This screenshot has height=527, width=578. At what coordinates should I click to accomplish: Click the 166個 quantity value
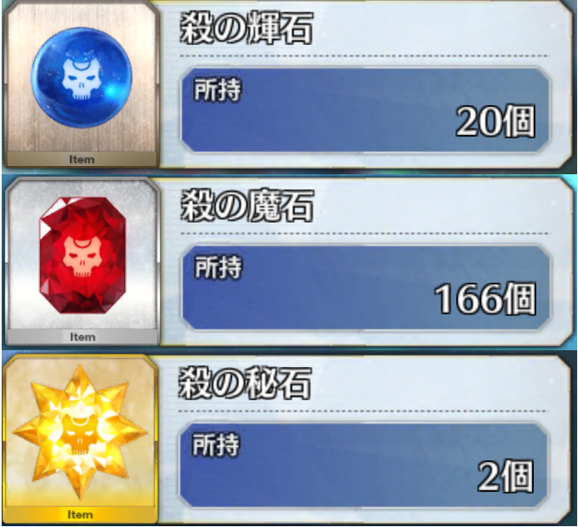tap(485, 299)
